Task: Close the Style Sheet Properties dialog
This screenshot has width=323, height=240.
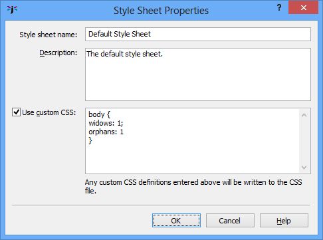Action: pos(303,8)
